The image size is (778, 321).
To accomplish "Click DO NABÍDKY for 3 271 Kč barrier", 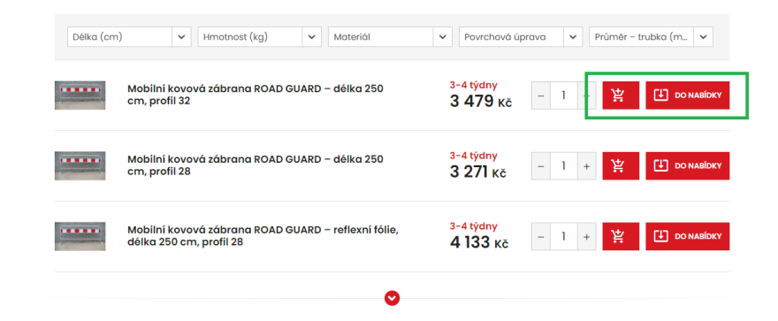I will [x=687, y=165].
